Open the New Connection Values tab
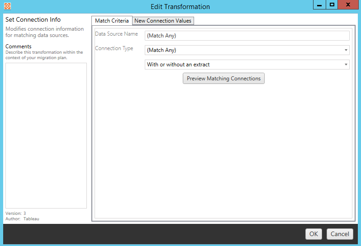 pyautogui.click(x=163, y=21)
